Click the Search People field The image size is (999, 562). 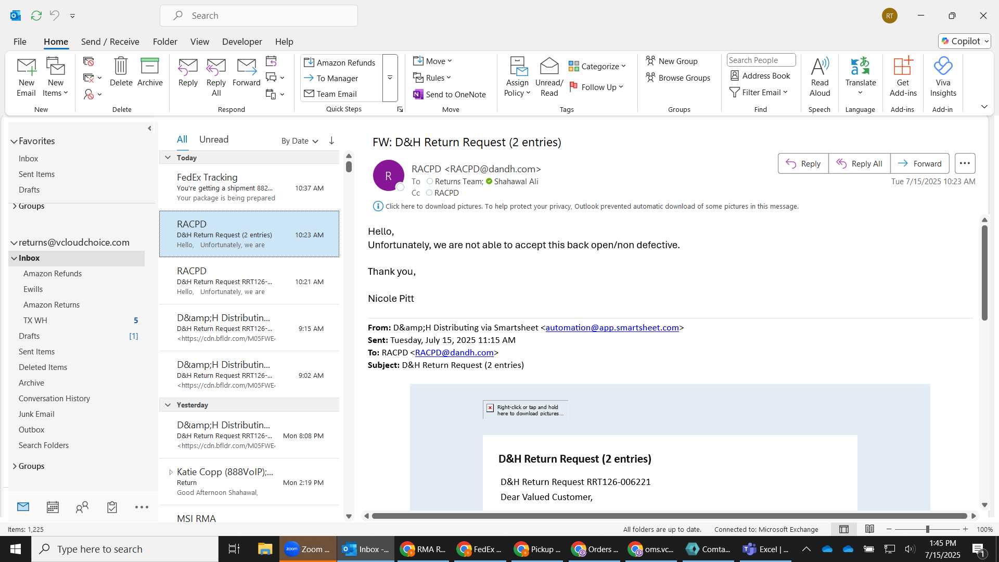tap(761, 60)
